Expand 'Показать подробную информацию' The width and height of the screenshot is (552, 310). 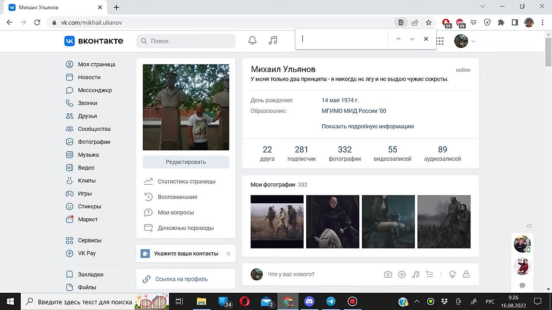(368, 126)
